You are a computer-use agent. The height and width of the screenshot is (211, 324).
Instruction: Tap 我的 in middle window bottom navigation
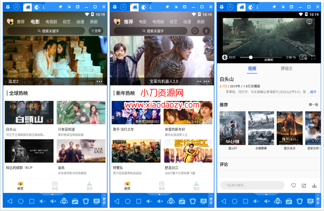(x=196, y=185)
